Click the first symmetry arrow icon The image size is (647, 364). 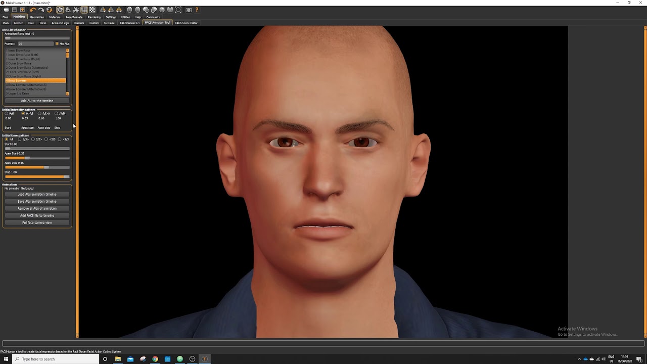[x=103, y=10]
